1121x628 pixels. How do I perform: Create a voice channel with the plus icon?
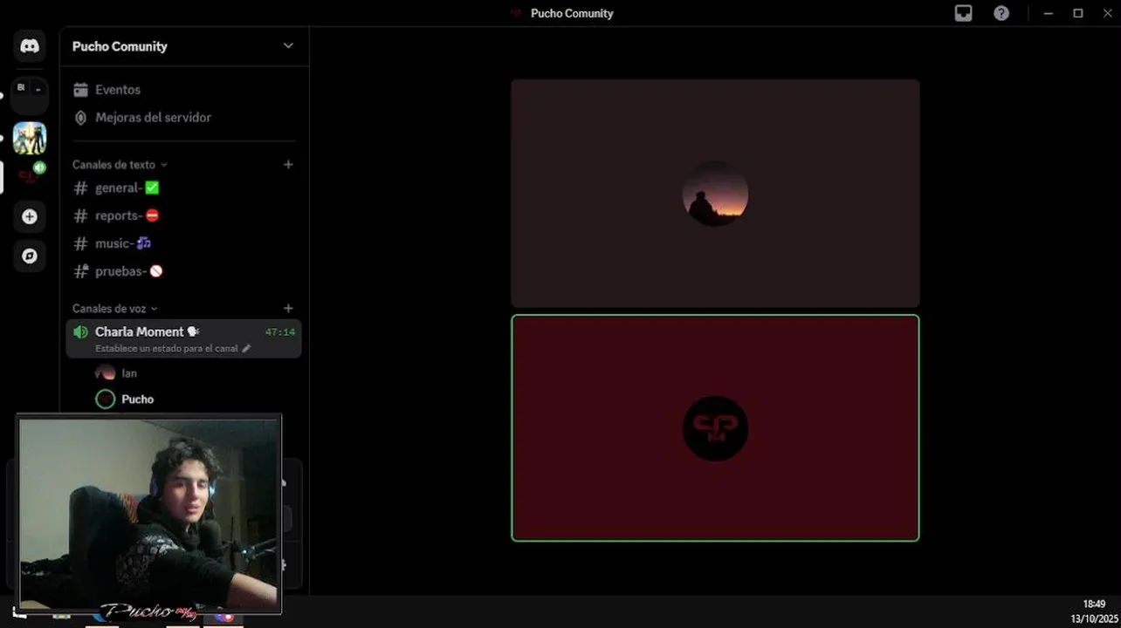coord(288,308)
